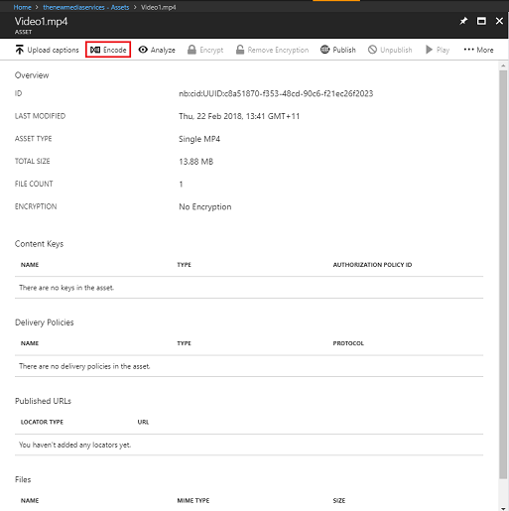The image size is (509, 511).
Task: Click the TYPE header under Delivery Policies
Action: (185, 343)
